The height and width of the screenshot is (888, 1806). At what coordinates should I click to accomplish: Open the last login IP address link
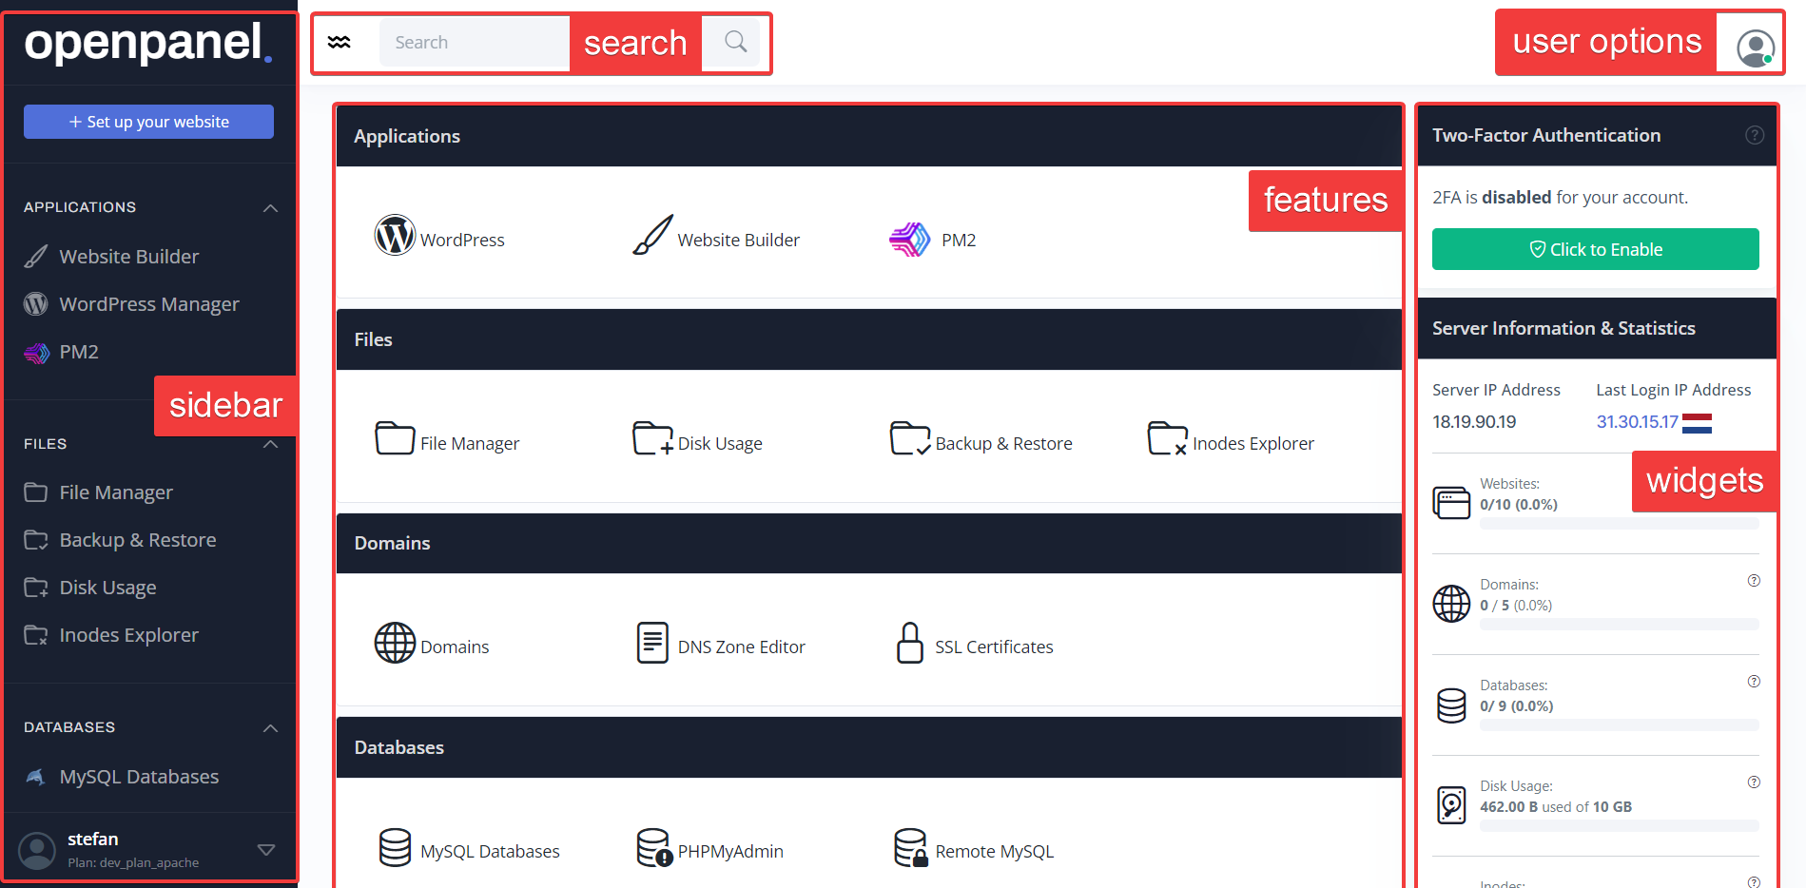tap(1637, 422)
